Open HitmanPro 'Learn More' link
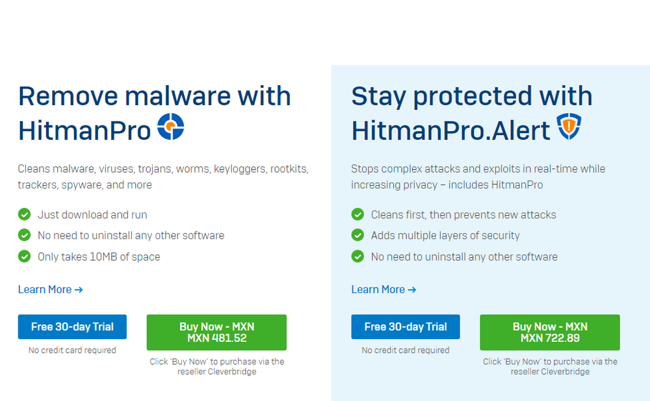650x401 pixels. 51,289
